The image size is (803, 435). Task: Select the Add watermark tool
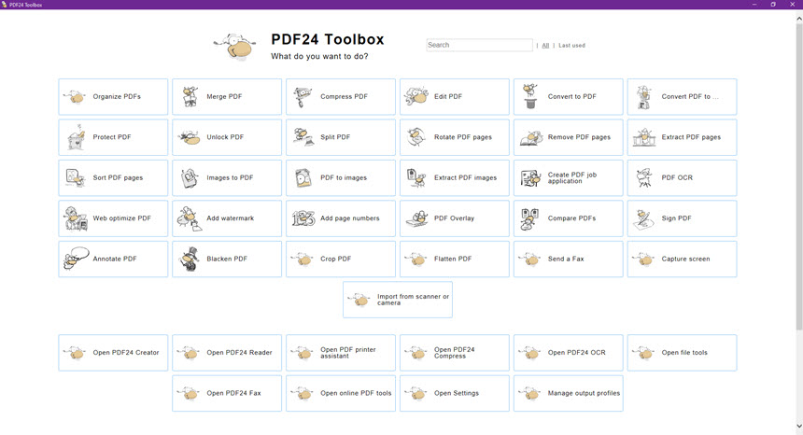tap(227, 218)
